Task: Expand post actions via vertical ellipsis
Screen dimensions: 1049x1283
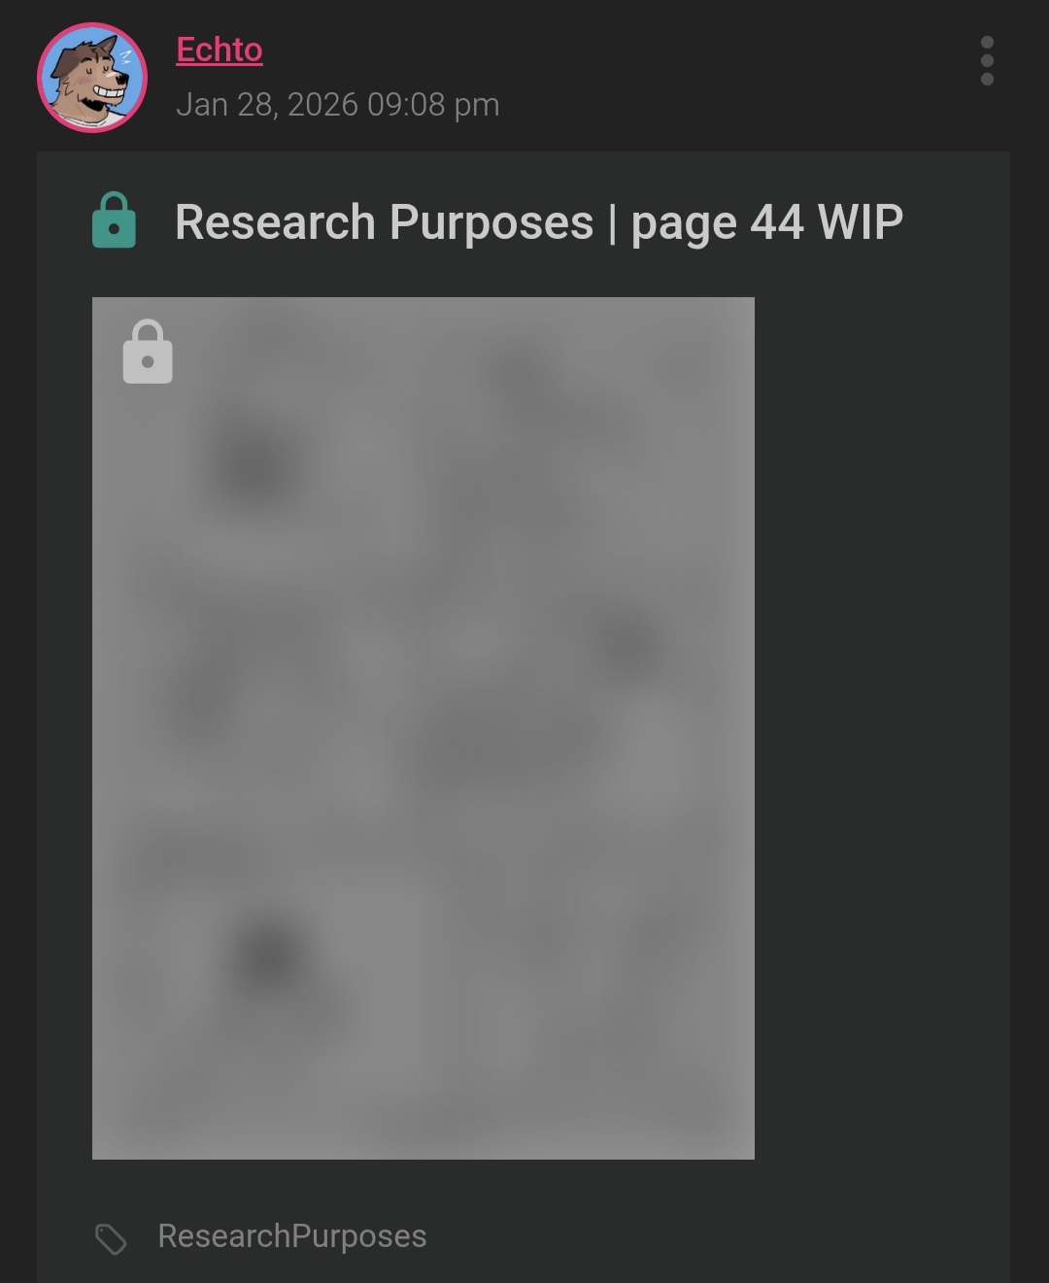Action: [987, 61]
